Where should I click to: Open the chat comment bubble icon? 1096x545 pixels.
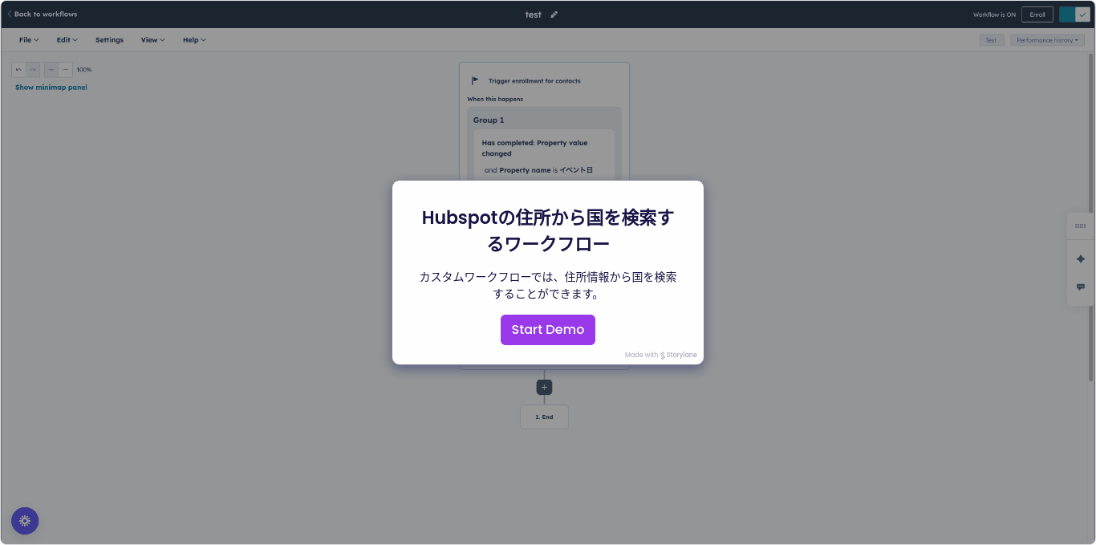1080,287
